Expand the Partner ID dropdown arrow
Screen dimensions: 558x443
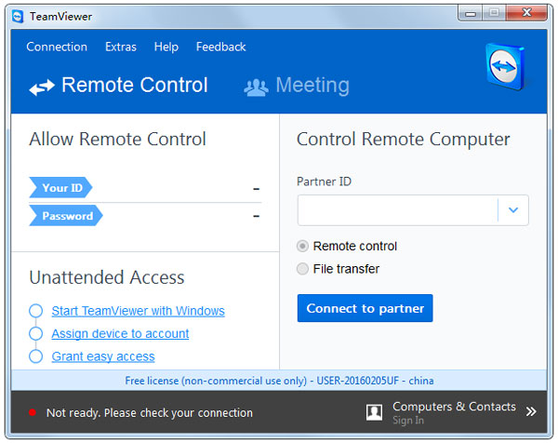[513, 210]
